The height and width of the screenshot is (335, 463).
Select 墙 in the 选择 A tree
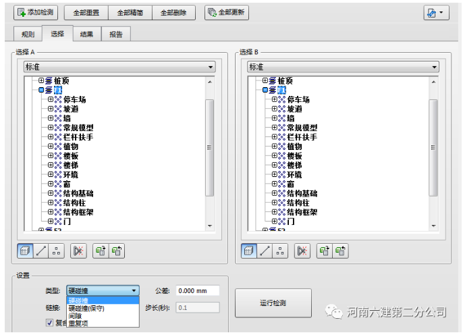click(x=67, y=118)
